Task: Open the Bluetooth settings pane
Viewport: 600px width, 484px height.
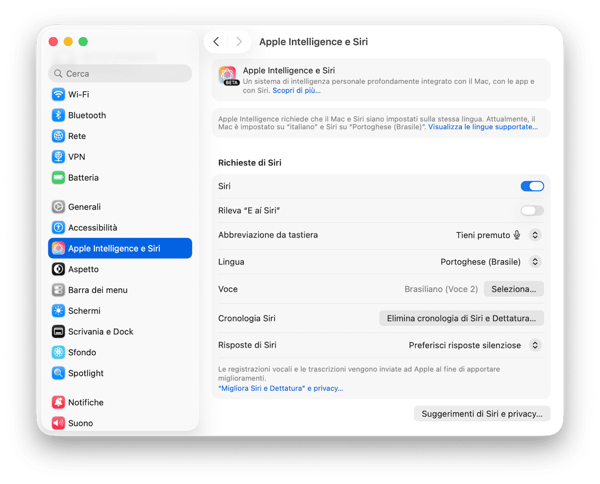Action: (x=120, y=115)
